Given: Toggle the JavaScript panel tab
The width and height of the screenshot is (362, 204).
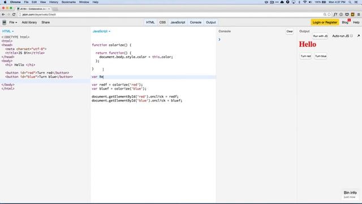Looking at the screenshot, I should pos(178,23).
